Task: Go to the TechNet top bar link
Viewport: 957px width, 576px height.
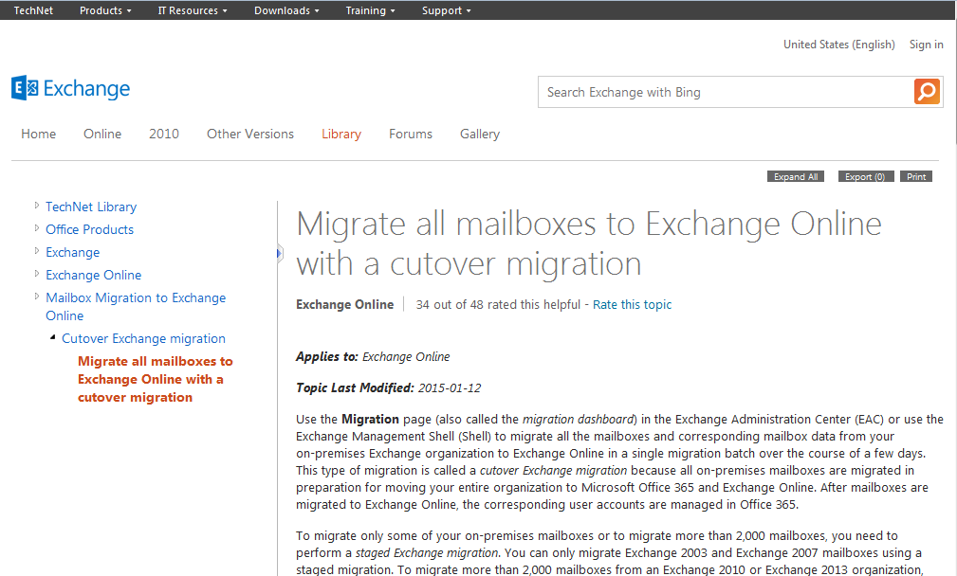Action: pyautogui.click(x=33, y=10)
